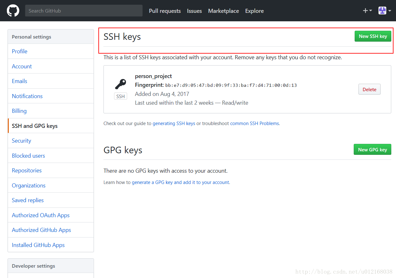Open common SSH Problems troubleshooting link

[254, 123]
